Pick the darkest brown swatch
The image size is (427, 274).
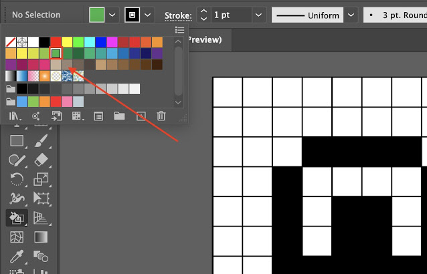(157, 65)
